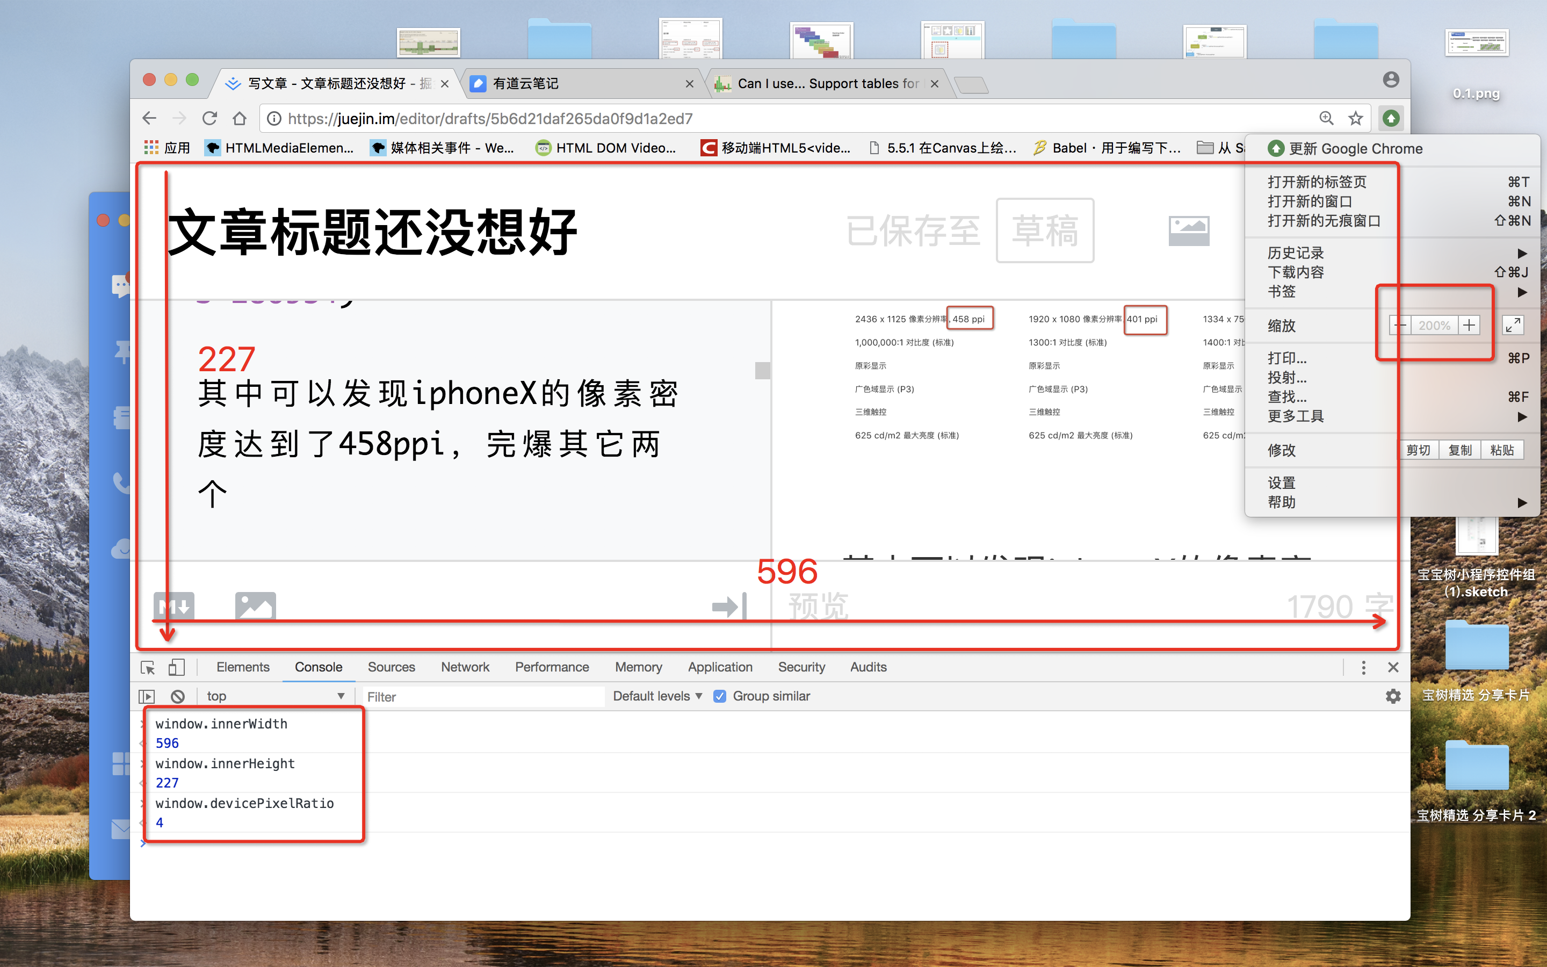Click the zoom magnifier icon in the address bar
This screenshot has width=1547, height=967.
(1326, 118)
